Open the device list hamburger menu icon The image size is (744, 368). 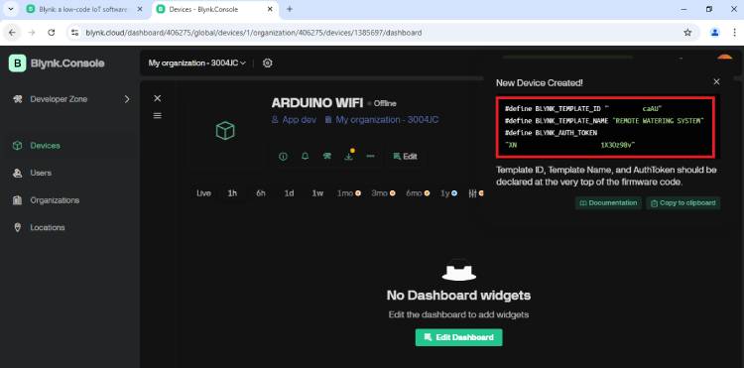point(158,115)
